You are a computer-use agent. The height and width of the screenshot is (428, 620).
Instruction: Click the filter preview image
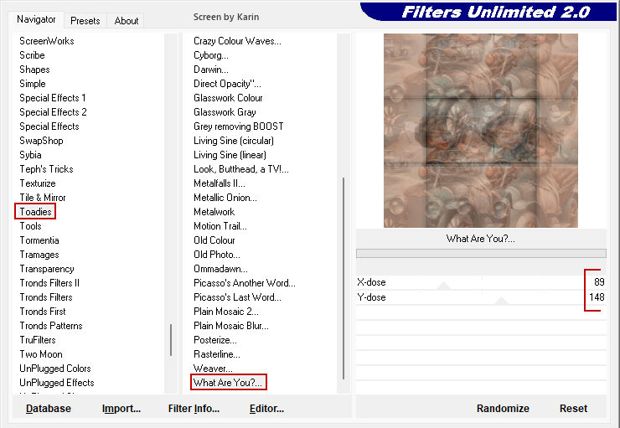tap(480, 130)
